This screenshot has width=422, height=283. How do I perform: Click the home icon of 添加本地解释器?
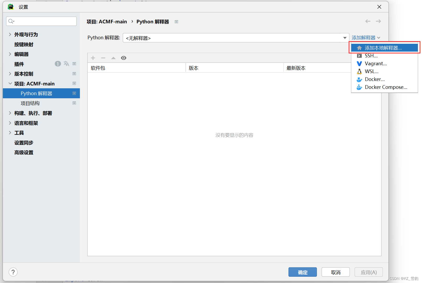point(359,48)
